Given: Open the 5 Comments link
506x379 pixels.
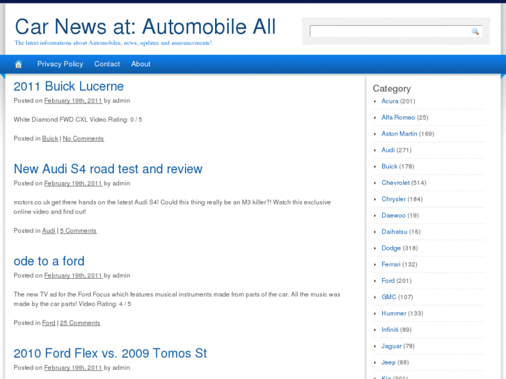Looking at the screenshot, I should click(78, 231).
